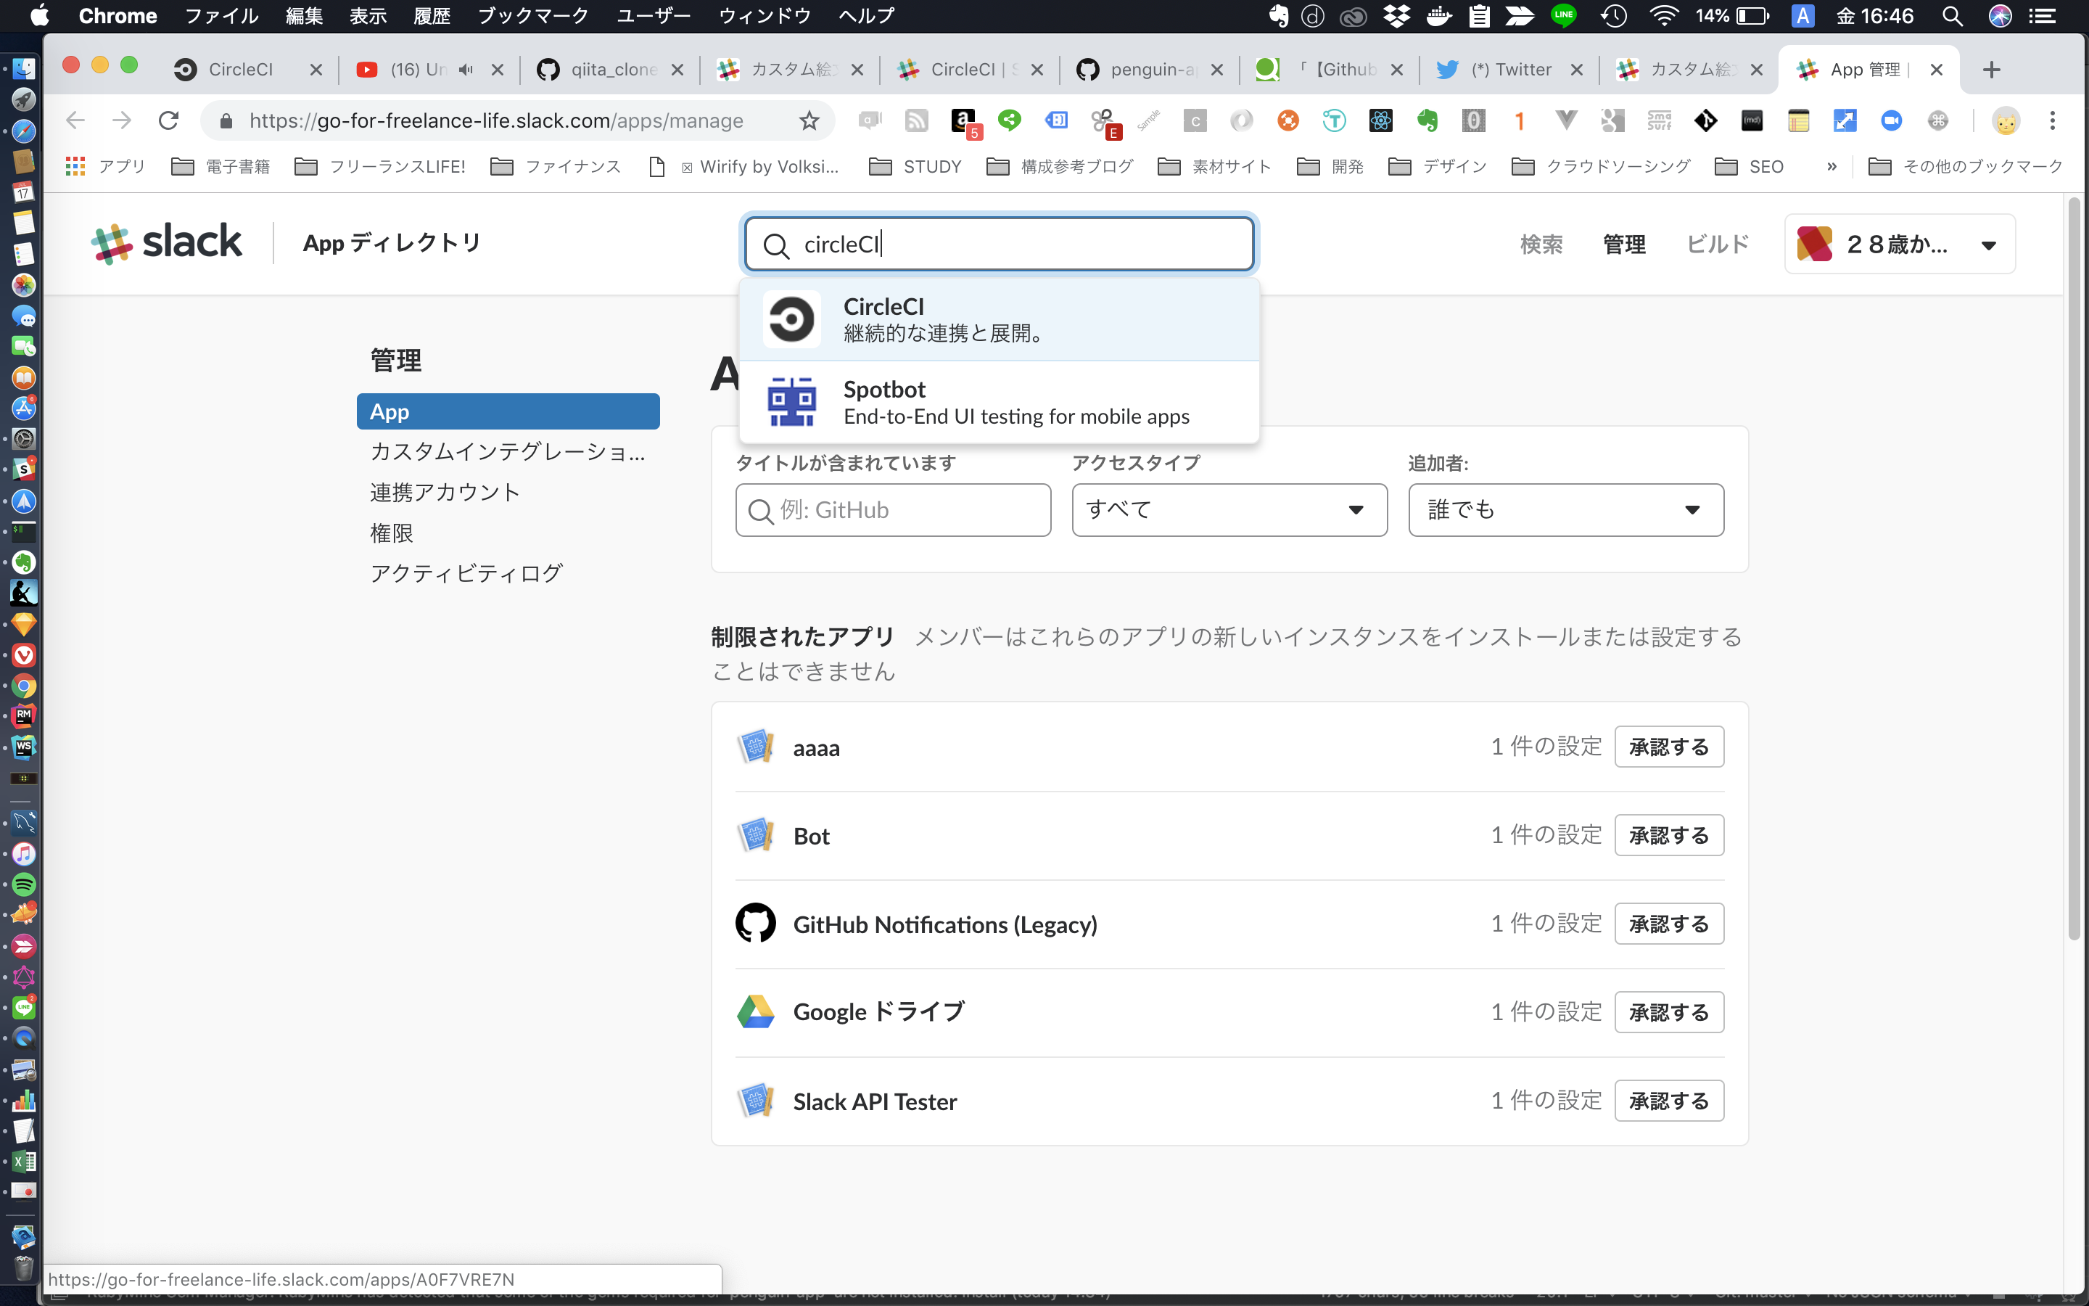2089x1306 pixels.
Task: Select CircleCI suggestion in search dropdown
Action: click(999, 319)
